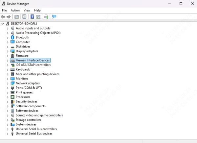Expand the Display adaptors node
Viewport: 197px width, 143px height.
pos(8,51)
